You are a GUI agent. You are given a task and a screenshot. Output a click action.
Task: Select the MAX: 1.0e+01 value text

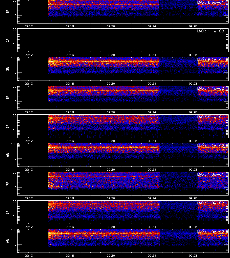click(210, 174)
